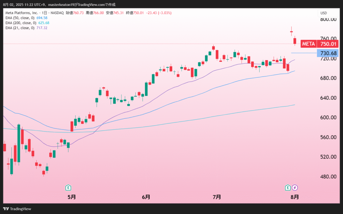
Task: Click the blue horizontal line at 730.68
Action: [304, 53]
